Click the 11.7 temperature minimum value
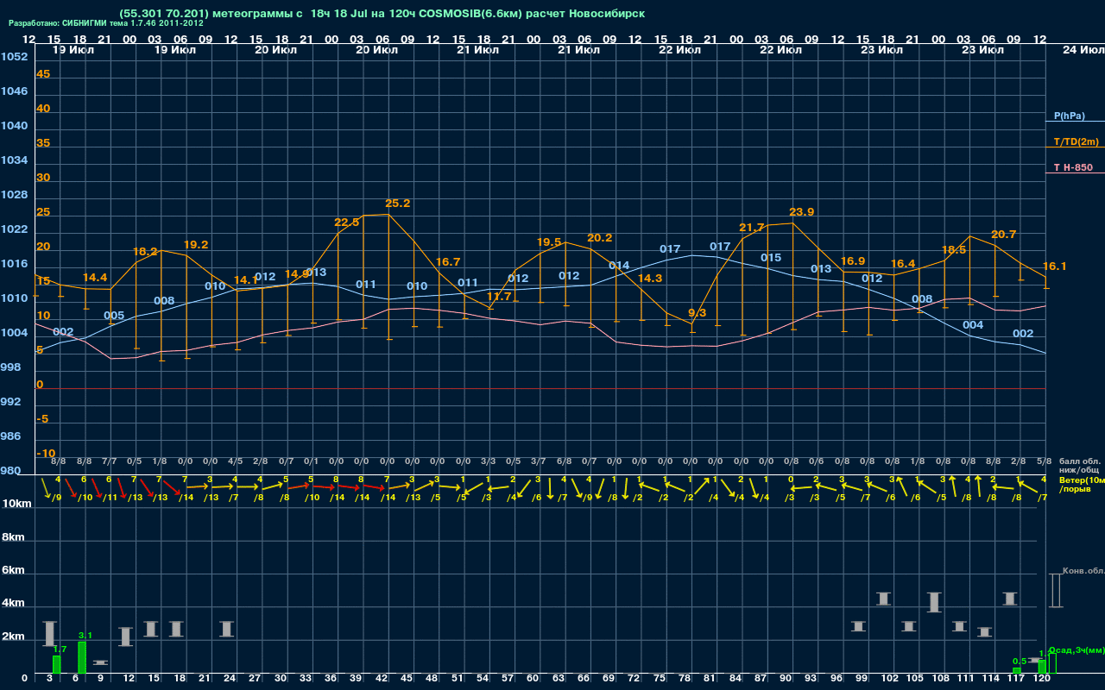 tap(499, 296)
